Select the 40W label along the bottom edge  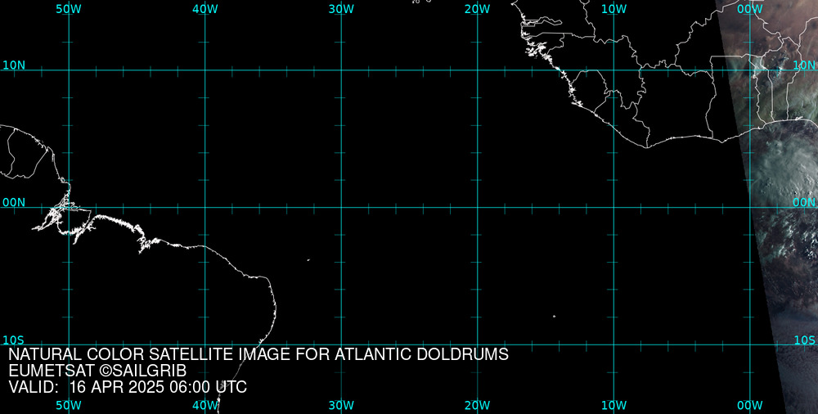click(205, 406)
